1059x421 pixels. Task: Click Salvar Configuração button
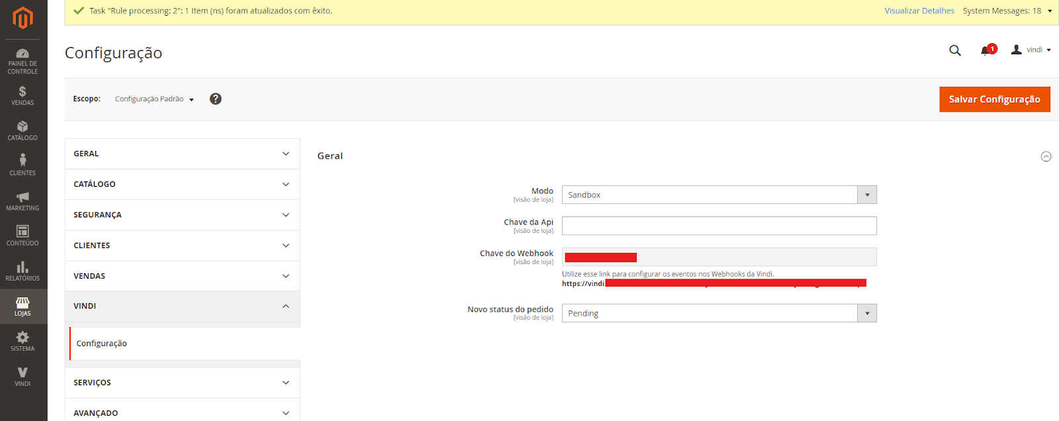click(994, 99)
